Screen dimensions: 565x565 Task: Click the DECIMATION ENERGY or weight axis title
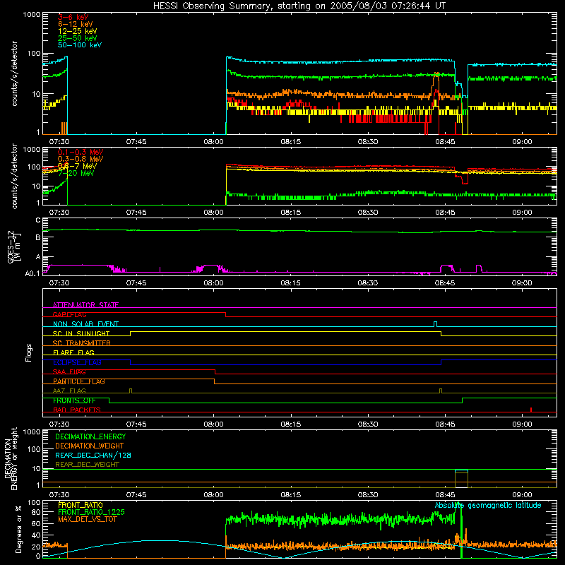pyautogui.click(x=11, y=458)
